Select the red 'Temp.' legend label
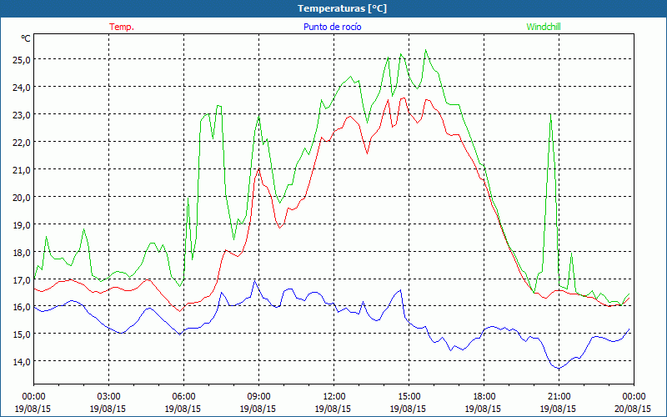Viewport: 667px width, 417px height. [x=122, y=27]
